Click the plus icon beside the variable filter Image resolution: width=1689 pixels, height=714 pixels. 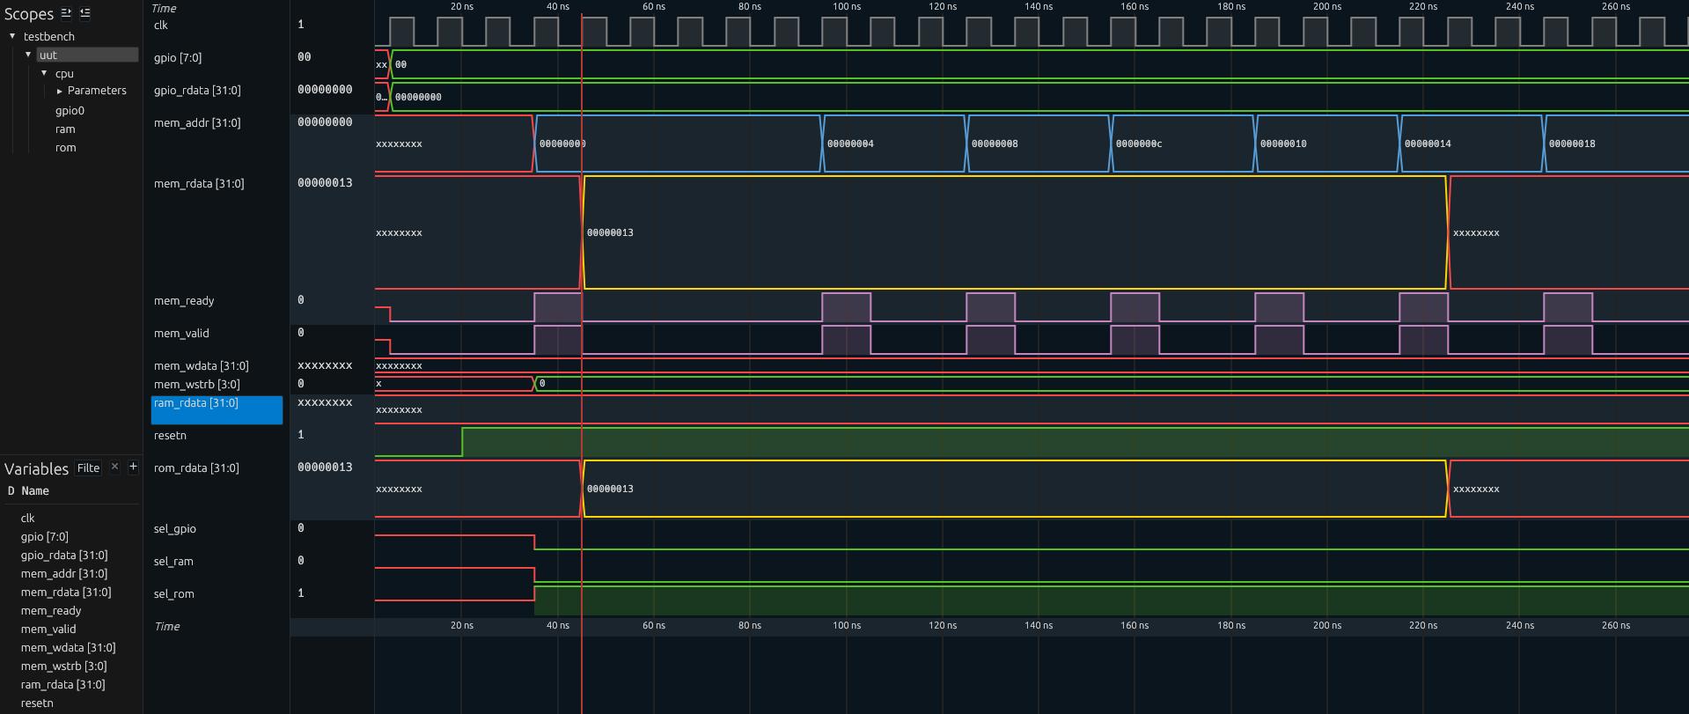(133, 467)
